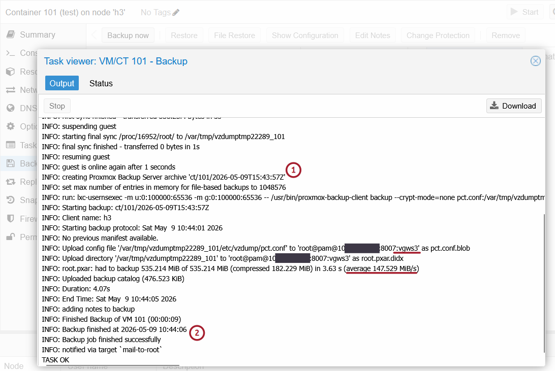Download the task log
555x371 pixels.
[x=514, y=106]
